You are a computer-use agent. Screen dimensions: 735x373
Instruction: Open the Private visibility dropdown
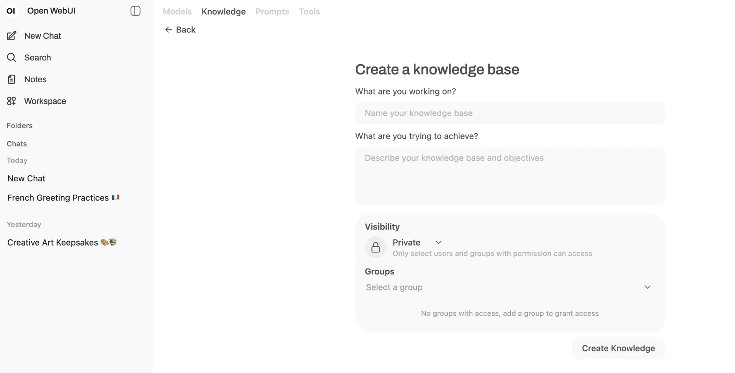coord(438,243)
